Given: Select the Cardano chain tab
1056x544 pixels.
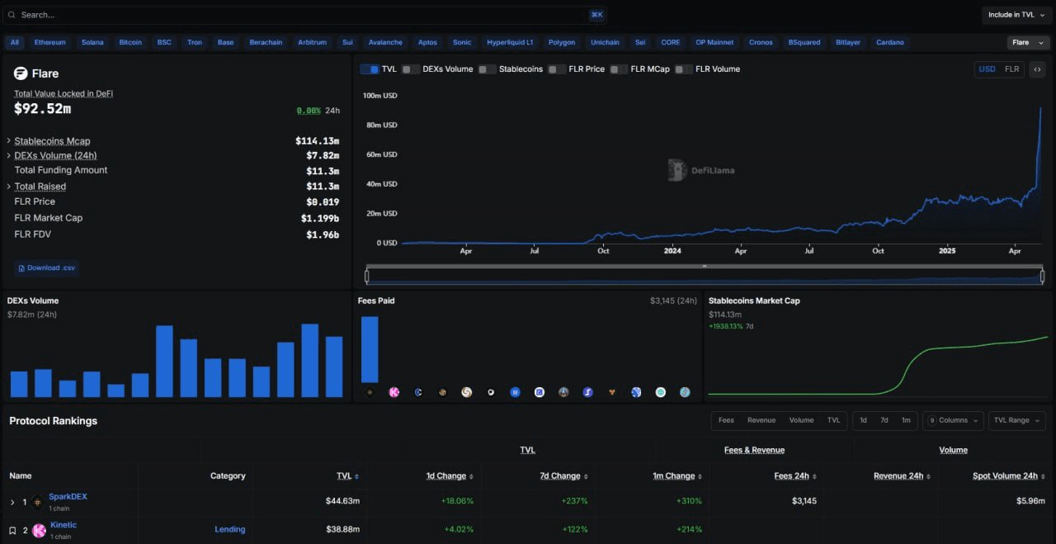Looking at the screenshot, I should [890, 42].
